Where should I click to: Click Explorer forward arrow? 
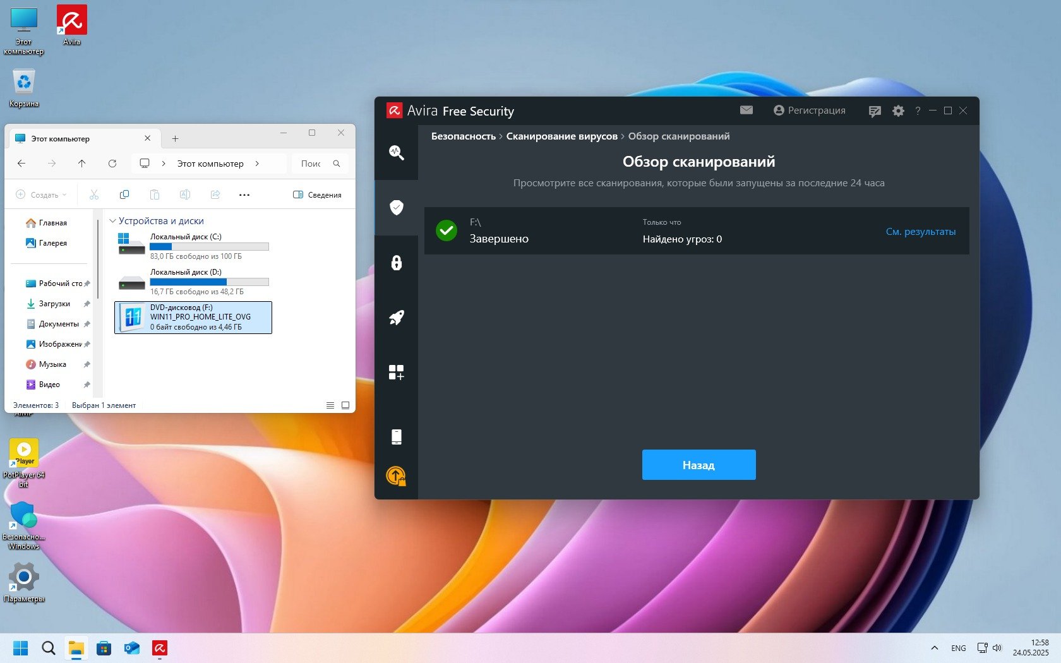52,164
